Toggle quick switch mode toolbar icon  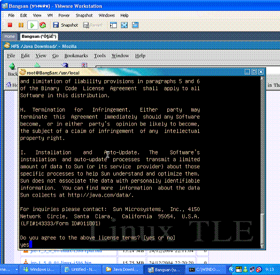135,25
